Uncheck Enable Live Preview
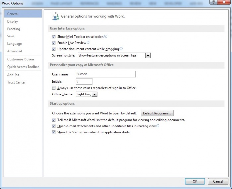Image resolution: width=232 pixels, height=189 pixels. [x=54, y=43]
